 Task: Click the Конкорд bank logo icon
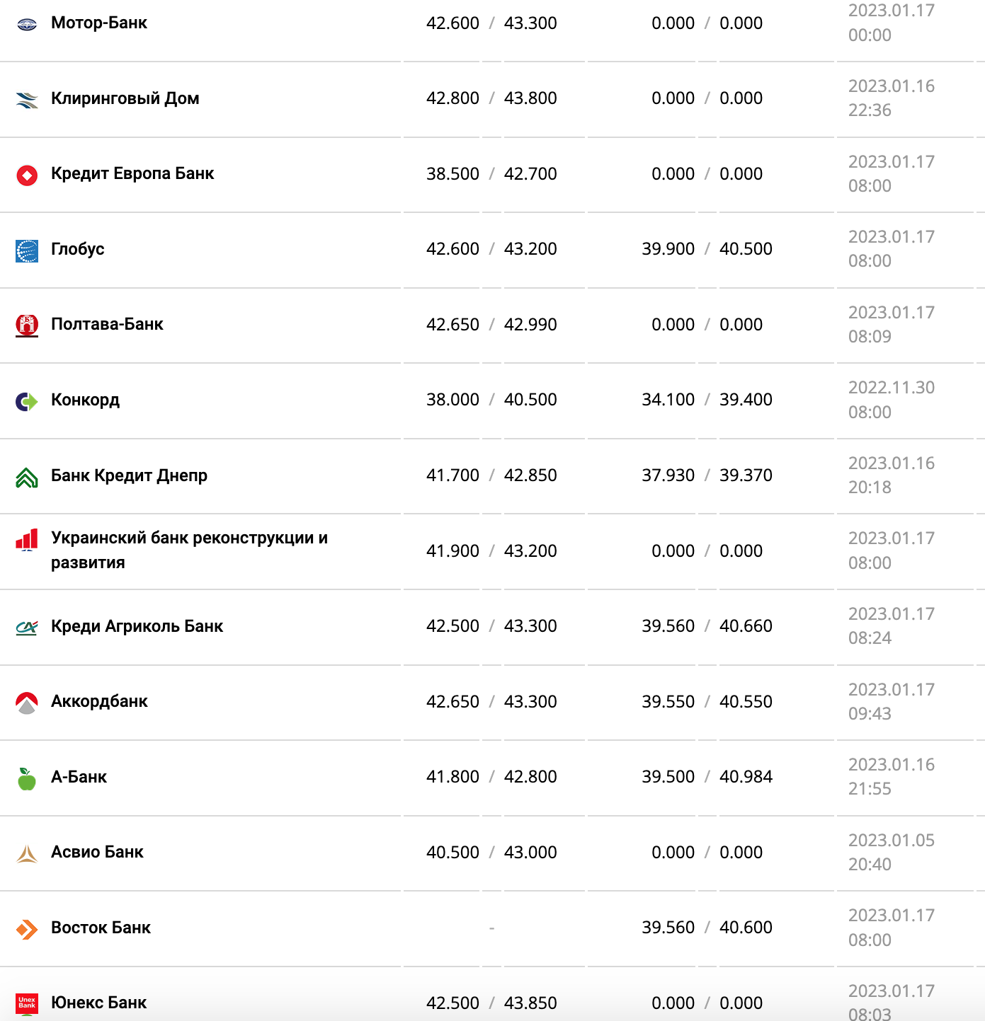pos(27,402)
